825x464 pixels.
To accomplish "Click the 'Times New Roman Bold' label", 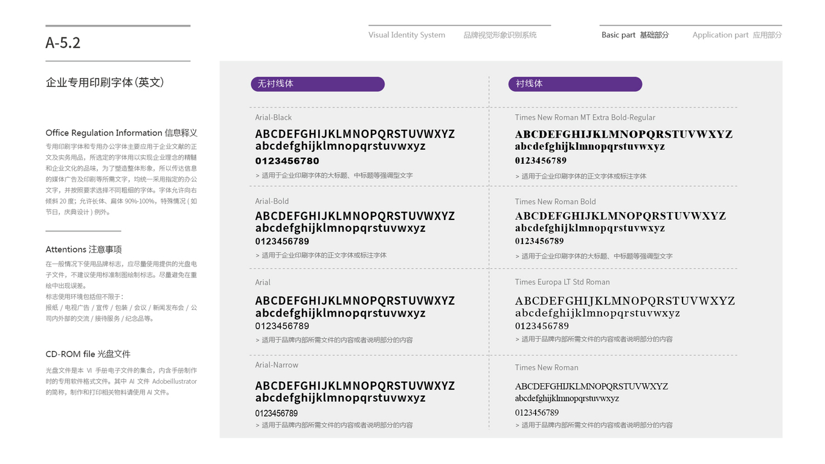I will point(555,202).
